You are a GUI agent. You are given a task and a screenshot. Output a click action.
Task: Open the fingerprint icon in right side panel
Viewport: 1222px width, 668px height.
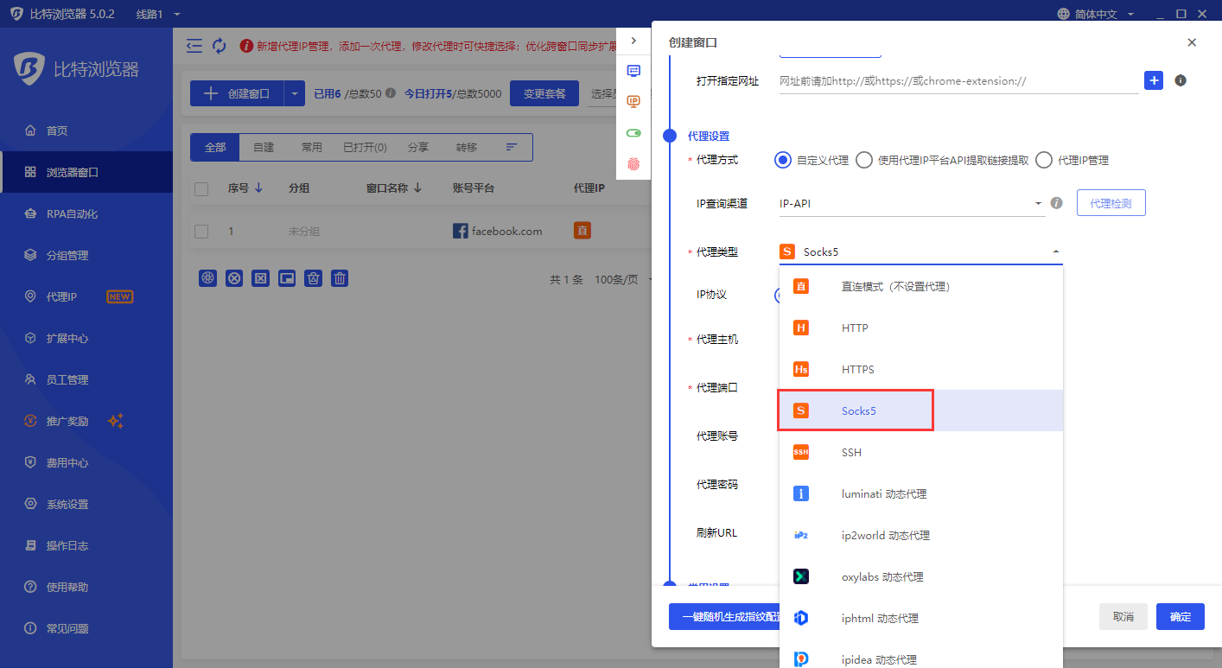634,162
